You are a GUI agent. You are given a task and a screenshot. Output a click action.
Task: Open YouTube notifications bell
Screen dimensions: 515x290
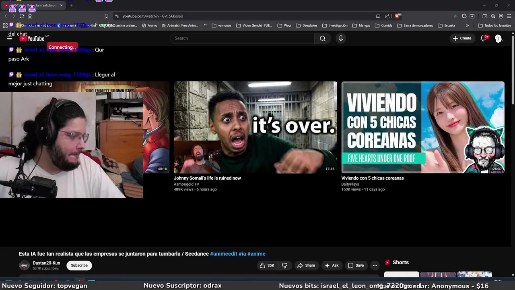(x=483, y=38)
